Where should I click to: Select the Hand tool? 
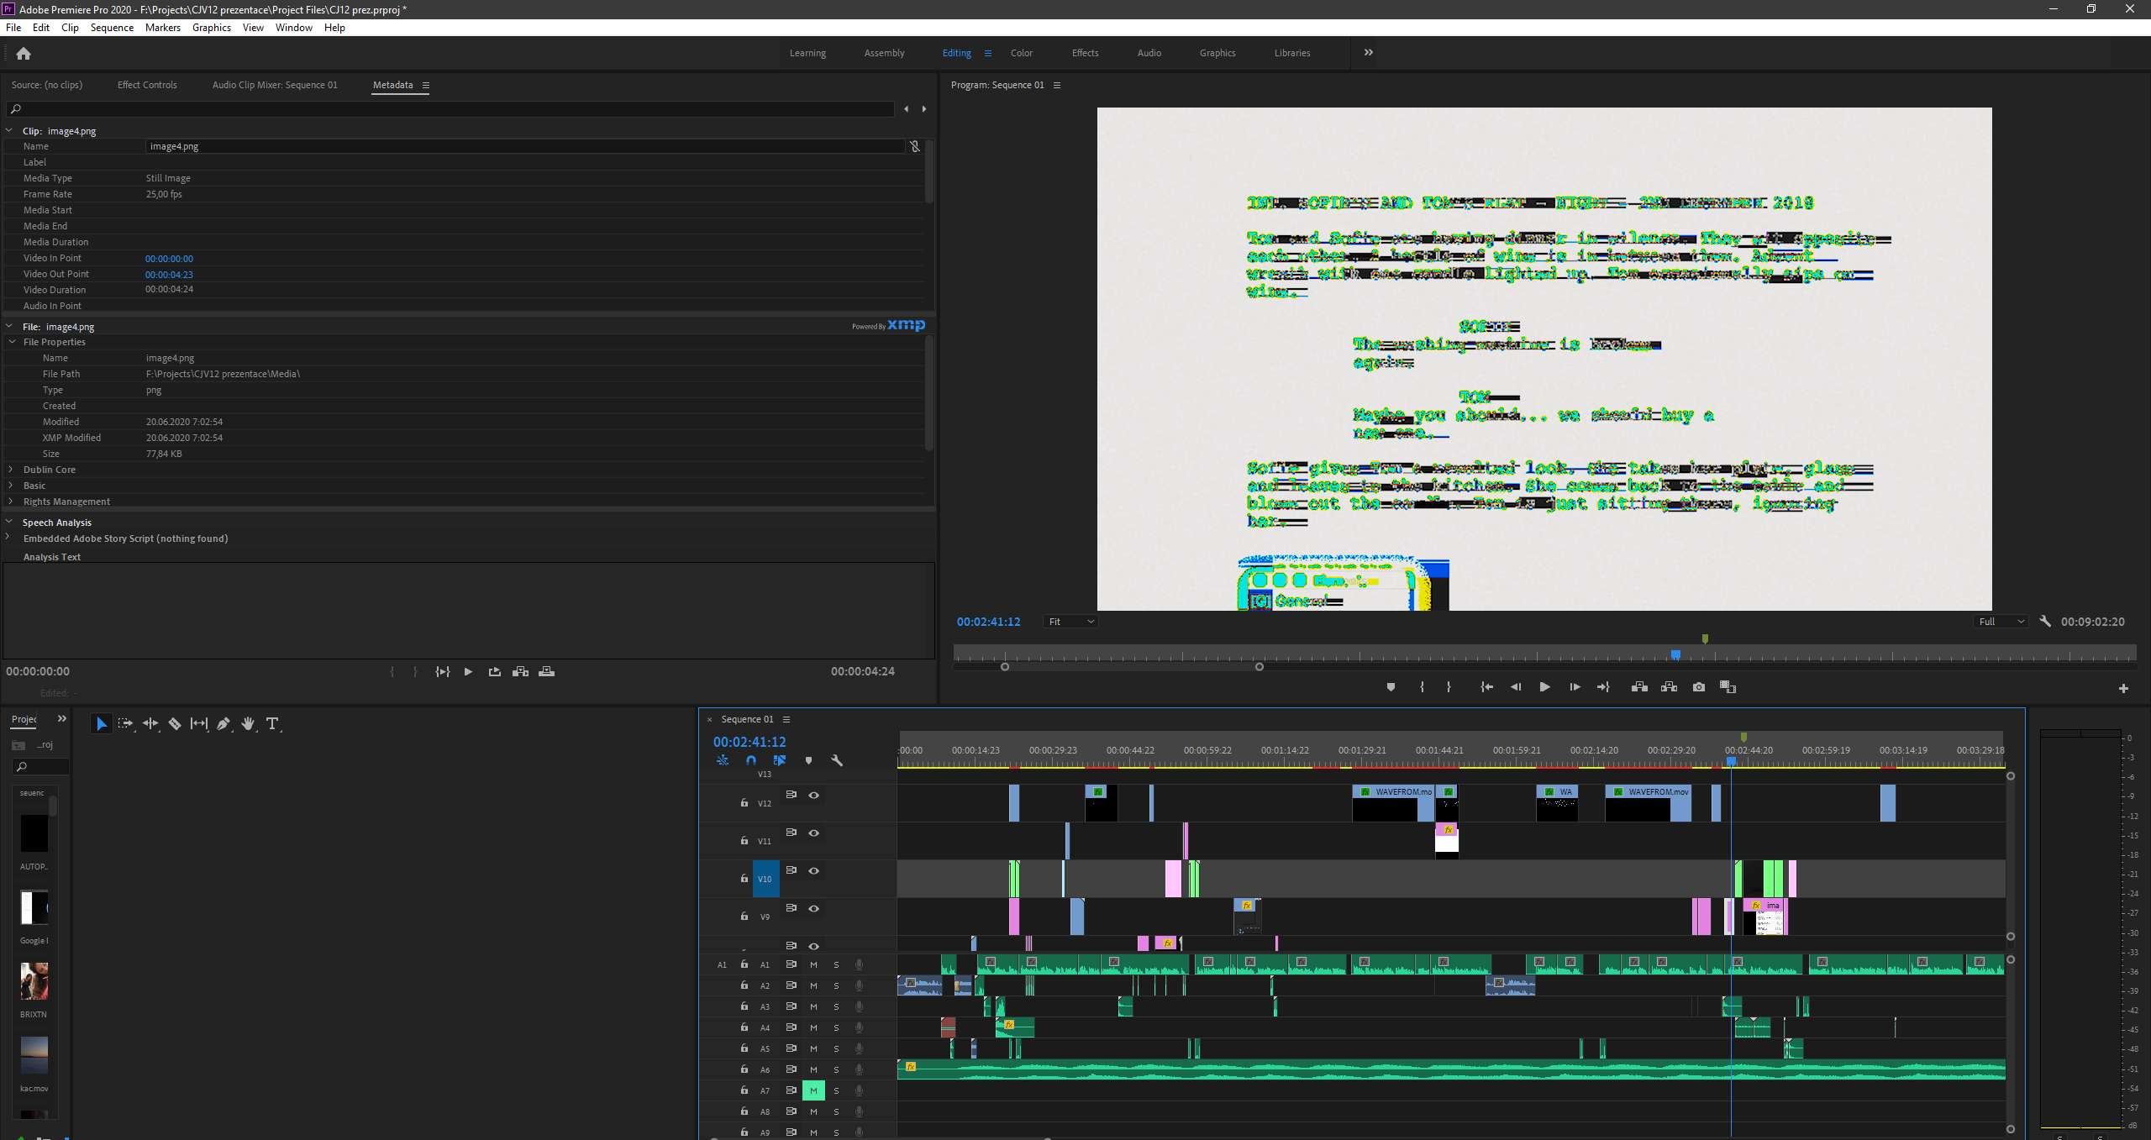point(247,723)
